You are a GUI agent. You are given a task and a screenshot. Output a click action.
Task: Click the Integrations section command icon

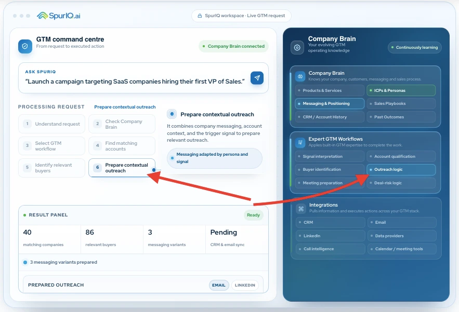pyautogui.click(x=300, y=209)
